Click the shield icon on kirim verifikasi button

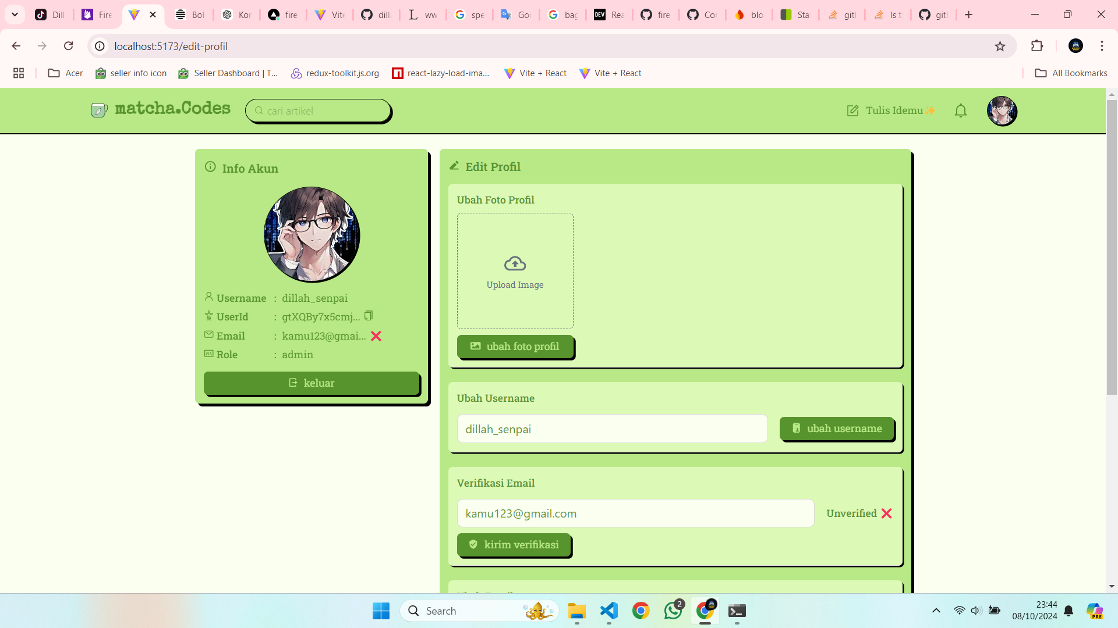click(x=473, y=544)
